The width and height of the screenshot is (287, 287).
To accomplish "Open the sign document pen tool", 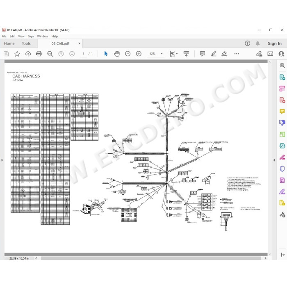I will pos(224,54).
